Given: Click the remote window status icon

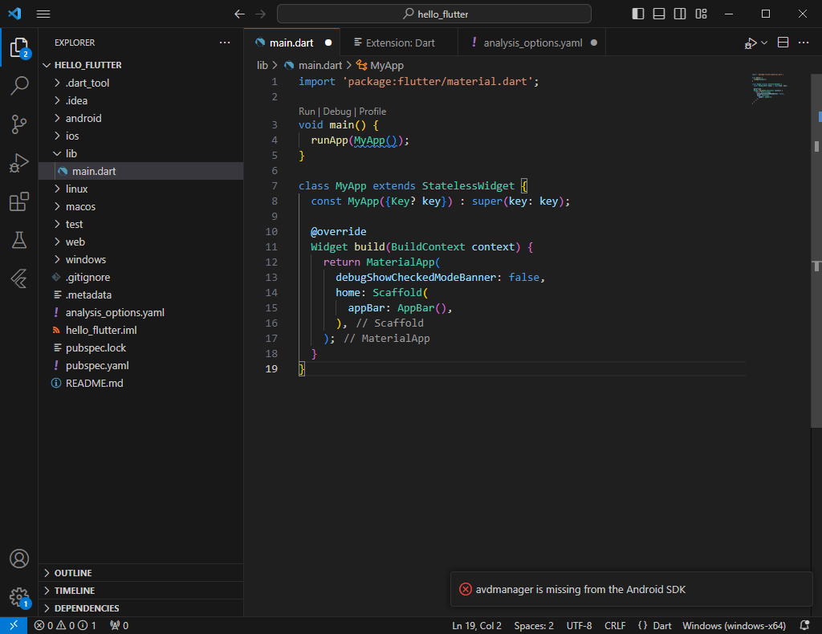Looking at the screenshot, I should click(x=14, y=625).
